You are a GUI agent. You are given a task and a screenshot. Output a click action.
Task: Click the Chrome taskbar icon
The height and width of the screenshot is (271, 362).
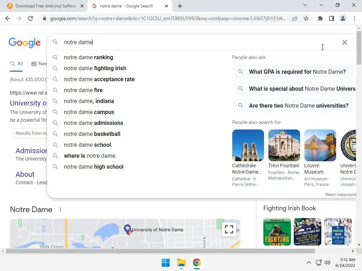point(197,263)
